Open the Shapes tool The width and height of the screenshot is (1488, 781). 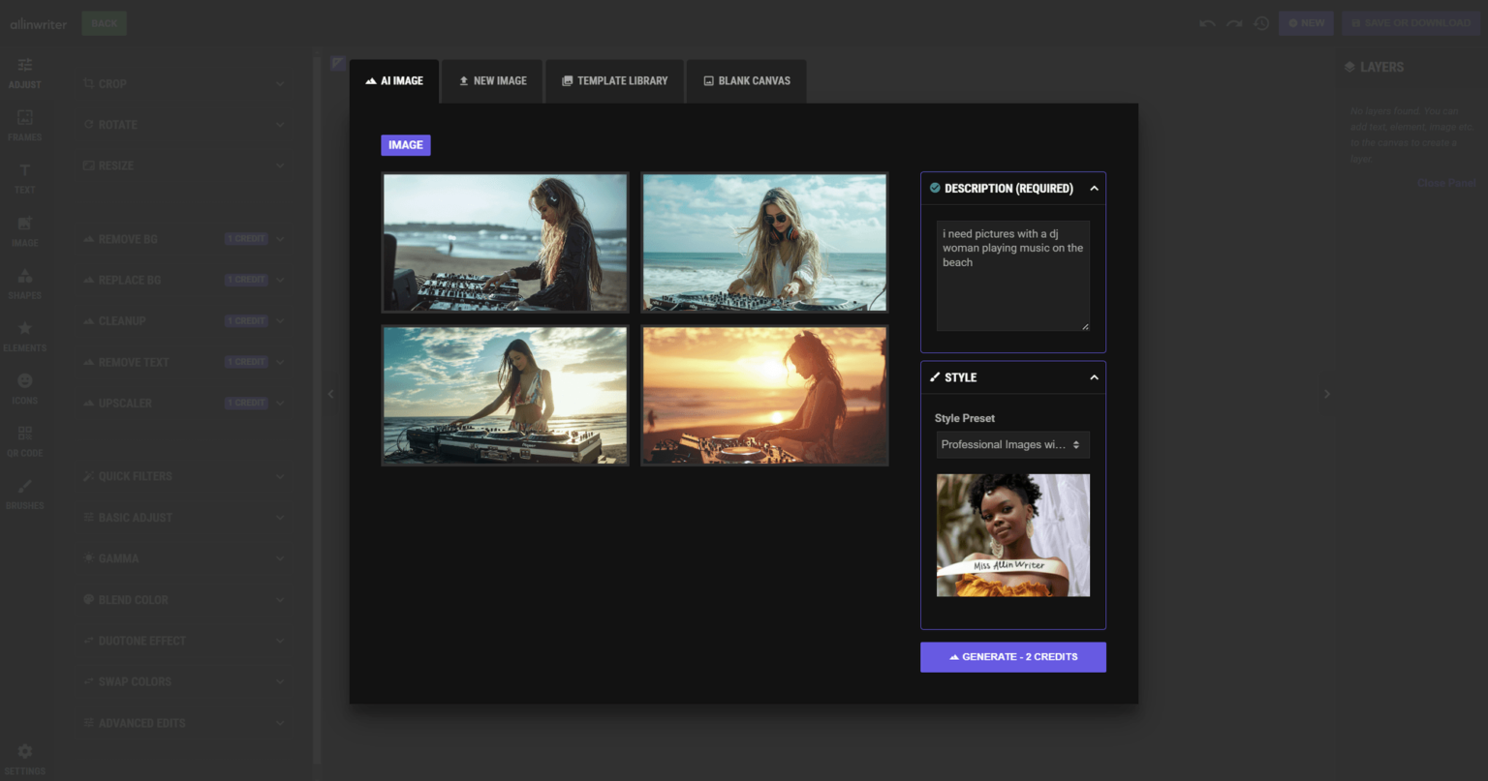click(25, 283)
